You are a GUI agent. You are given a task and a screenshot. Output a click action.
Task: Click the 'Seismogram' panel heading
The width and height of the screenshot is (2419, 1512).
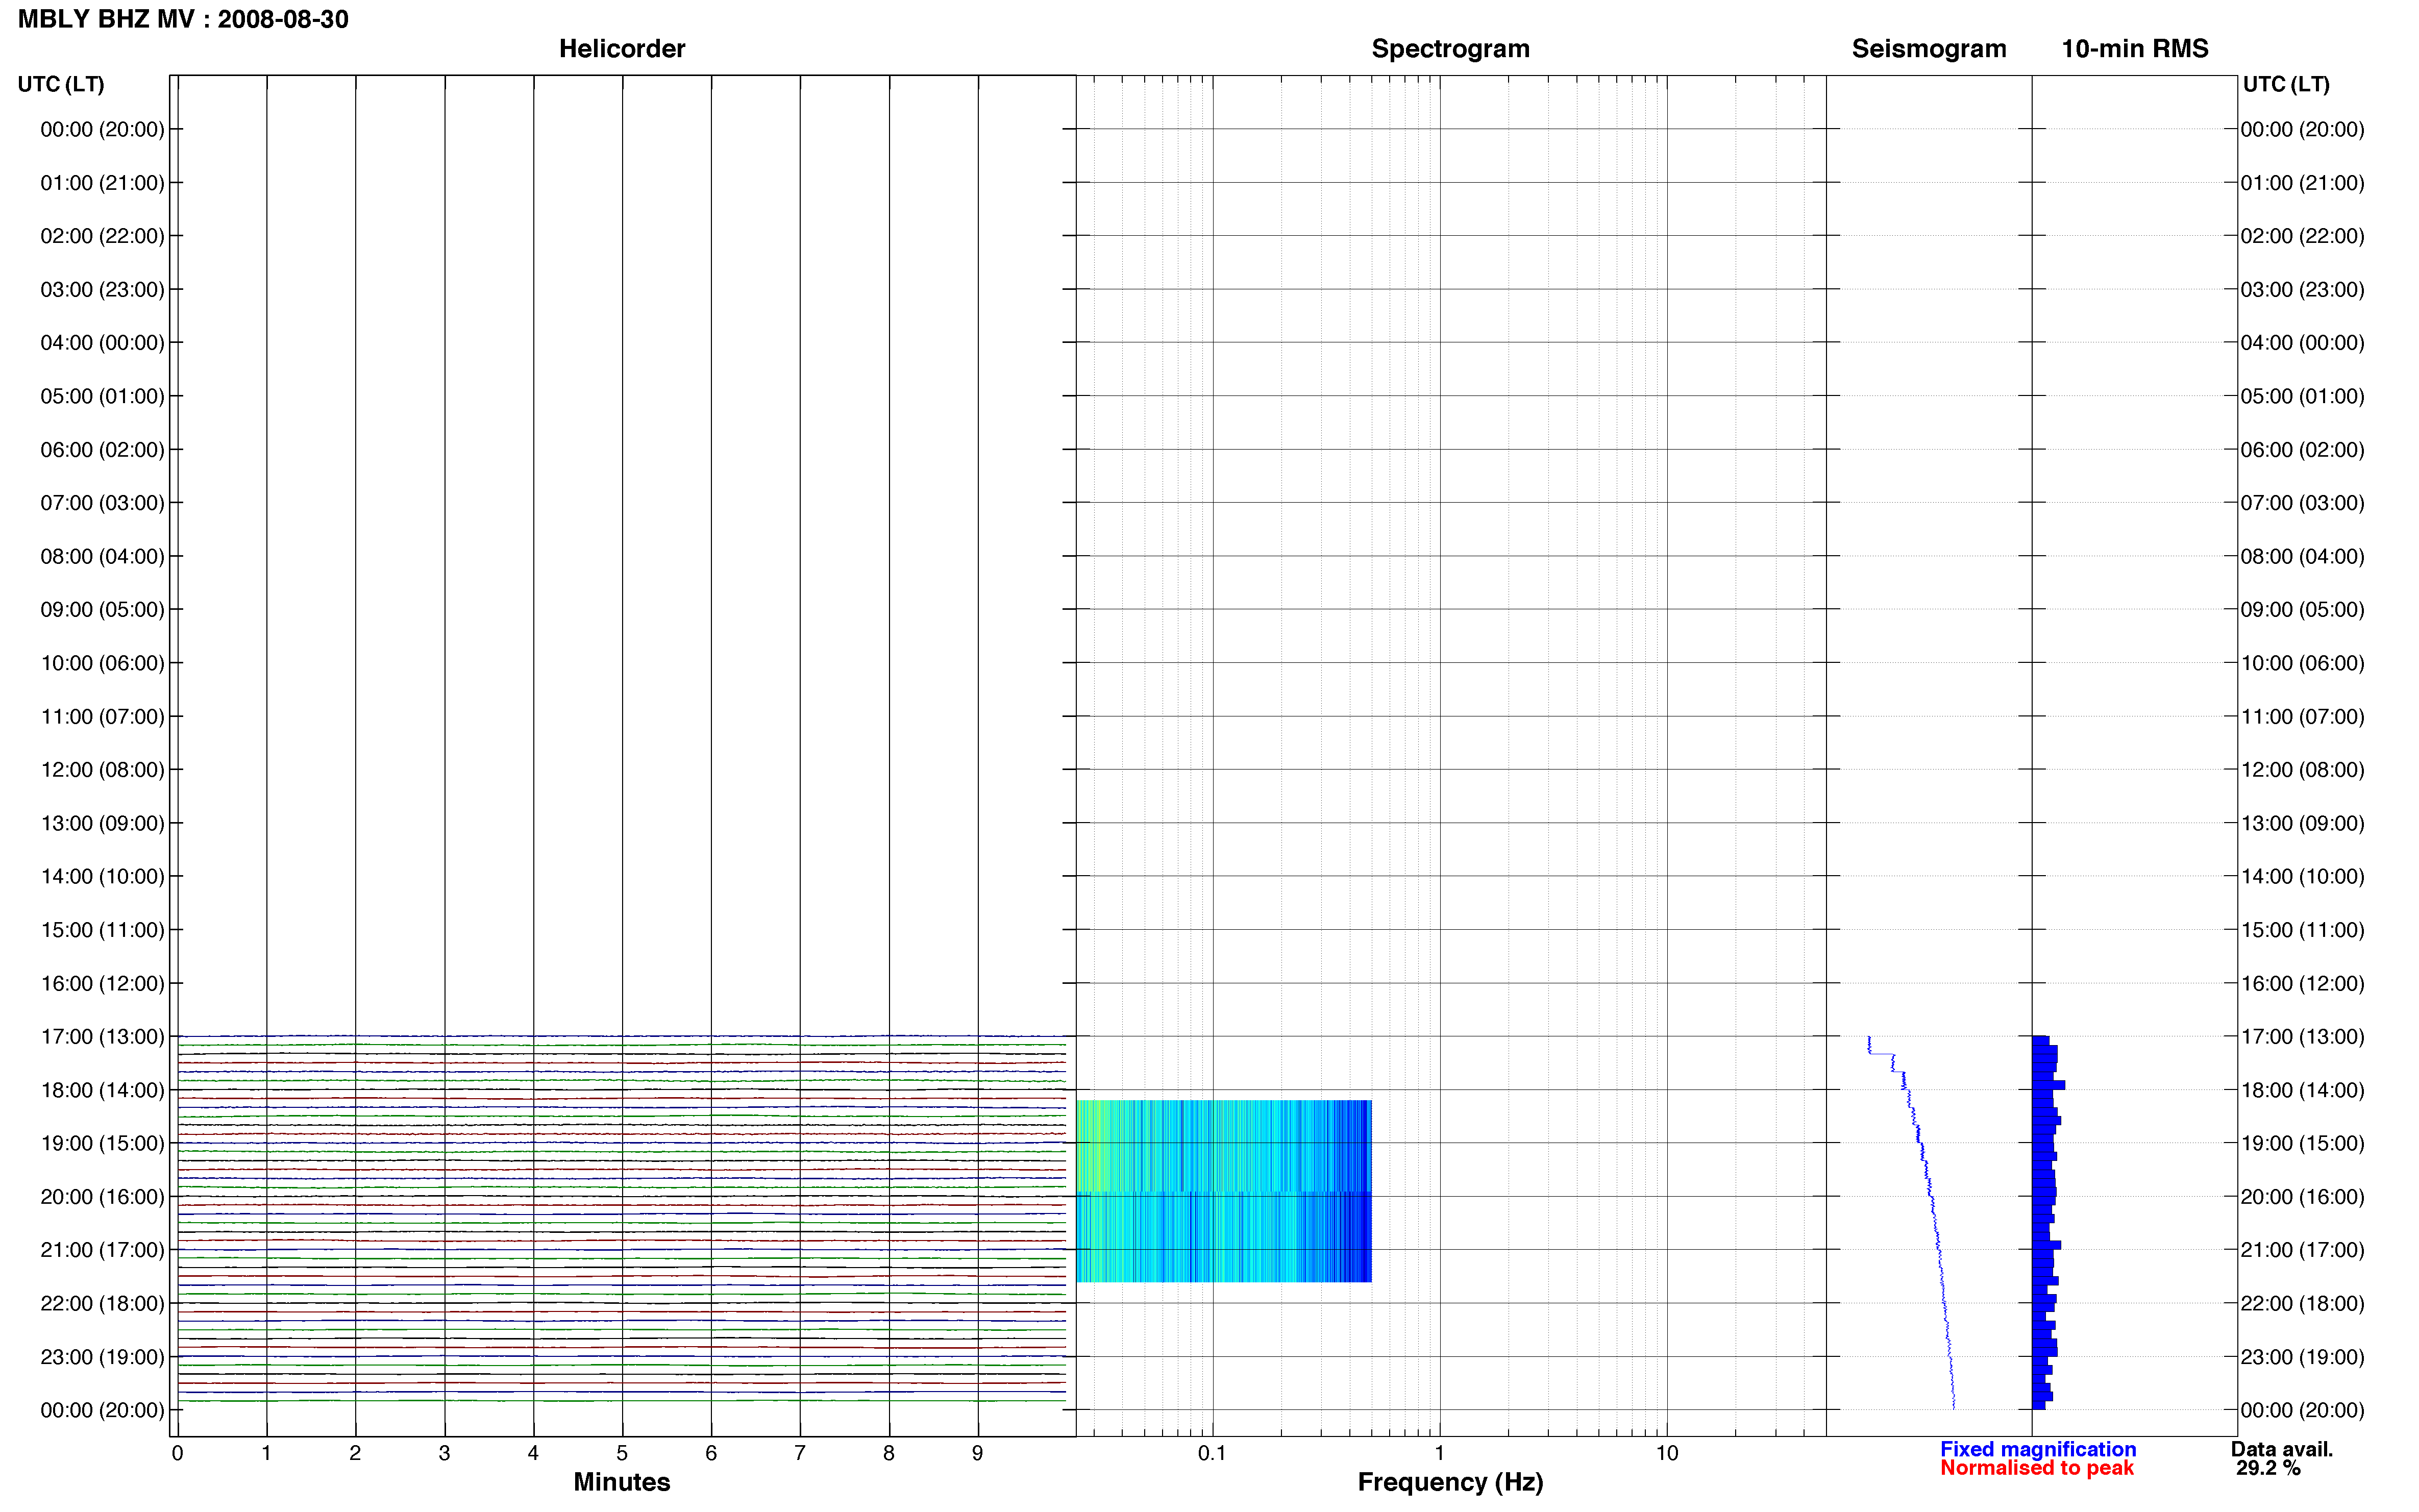pos(1928,48)
